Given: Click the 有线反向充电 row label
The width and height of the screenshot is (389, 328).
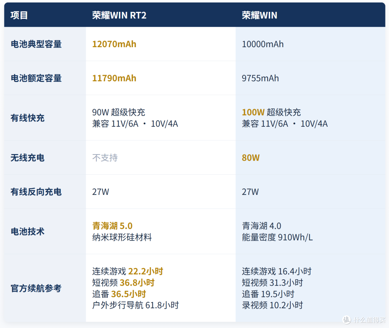Looking at the screenshot, I should click(36, 192).
